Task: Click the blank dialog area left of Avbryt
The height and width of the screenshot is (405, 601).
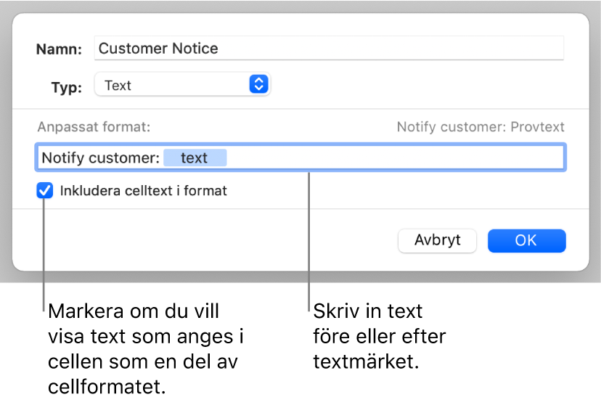Action: point(218,240)
